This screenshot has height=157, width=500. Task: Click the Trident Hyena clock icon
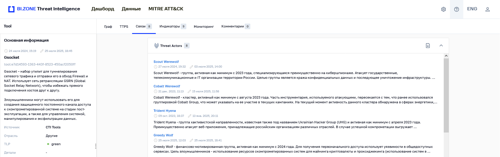[x=156, y=116]
